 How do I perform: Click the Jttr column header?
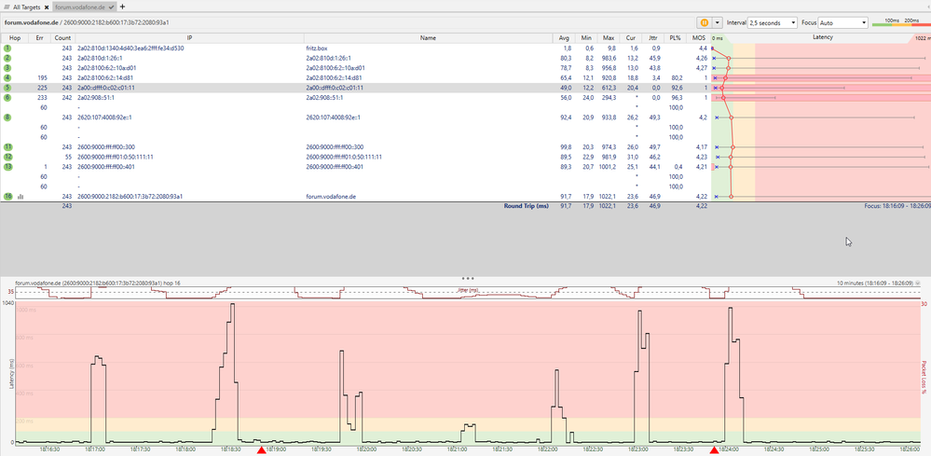652,37
